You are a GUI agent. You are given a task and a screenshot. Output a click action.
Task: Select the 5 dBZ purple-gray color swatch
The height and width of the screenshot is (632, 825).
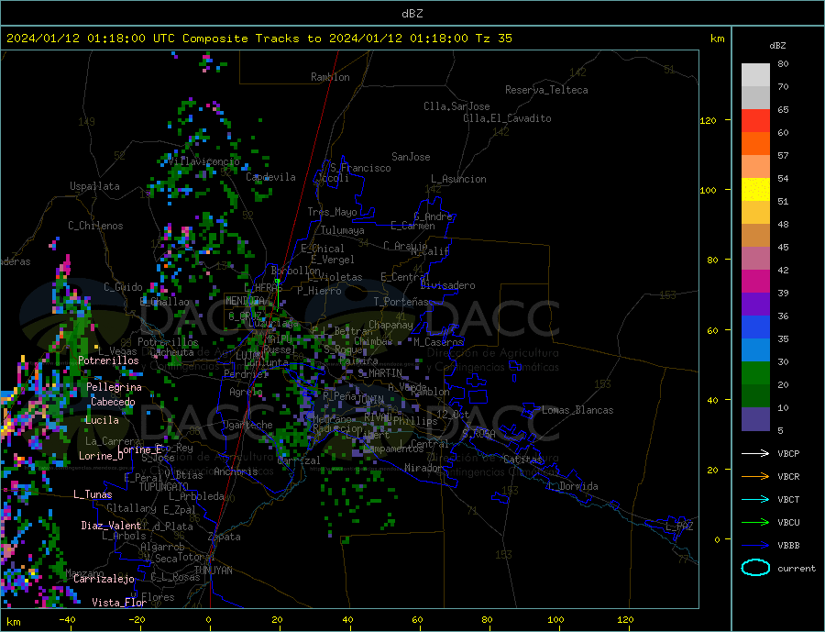pos(755,419)
